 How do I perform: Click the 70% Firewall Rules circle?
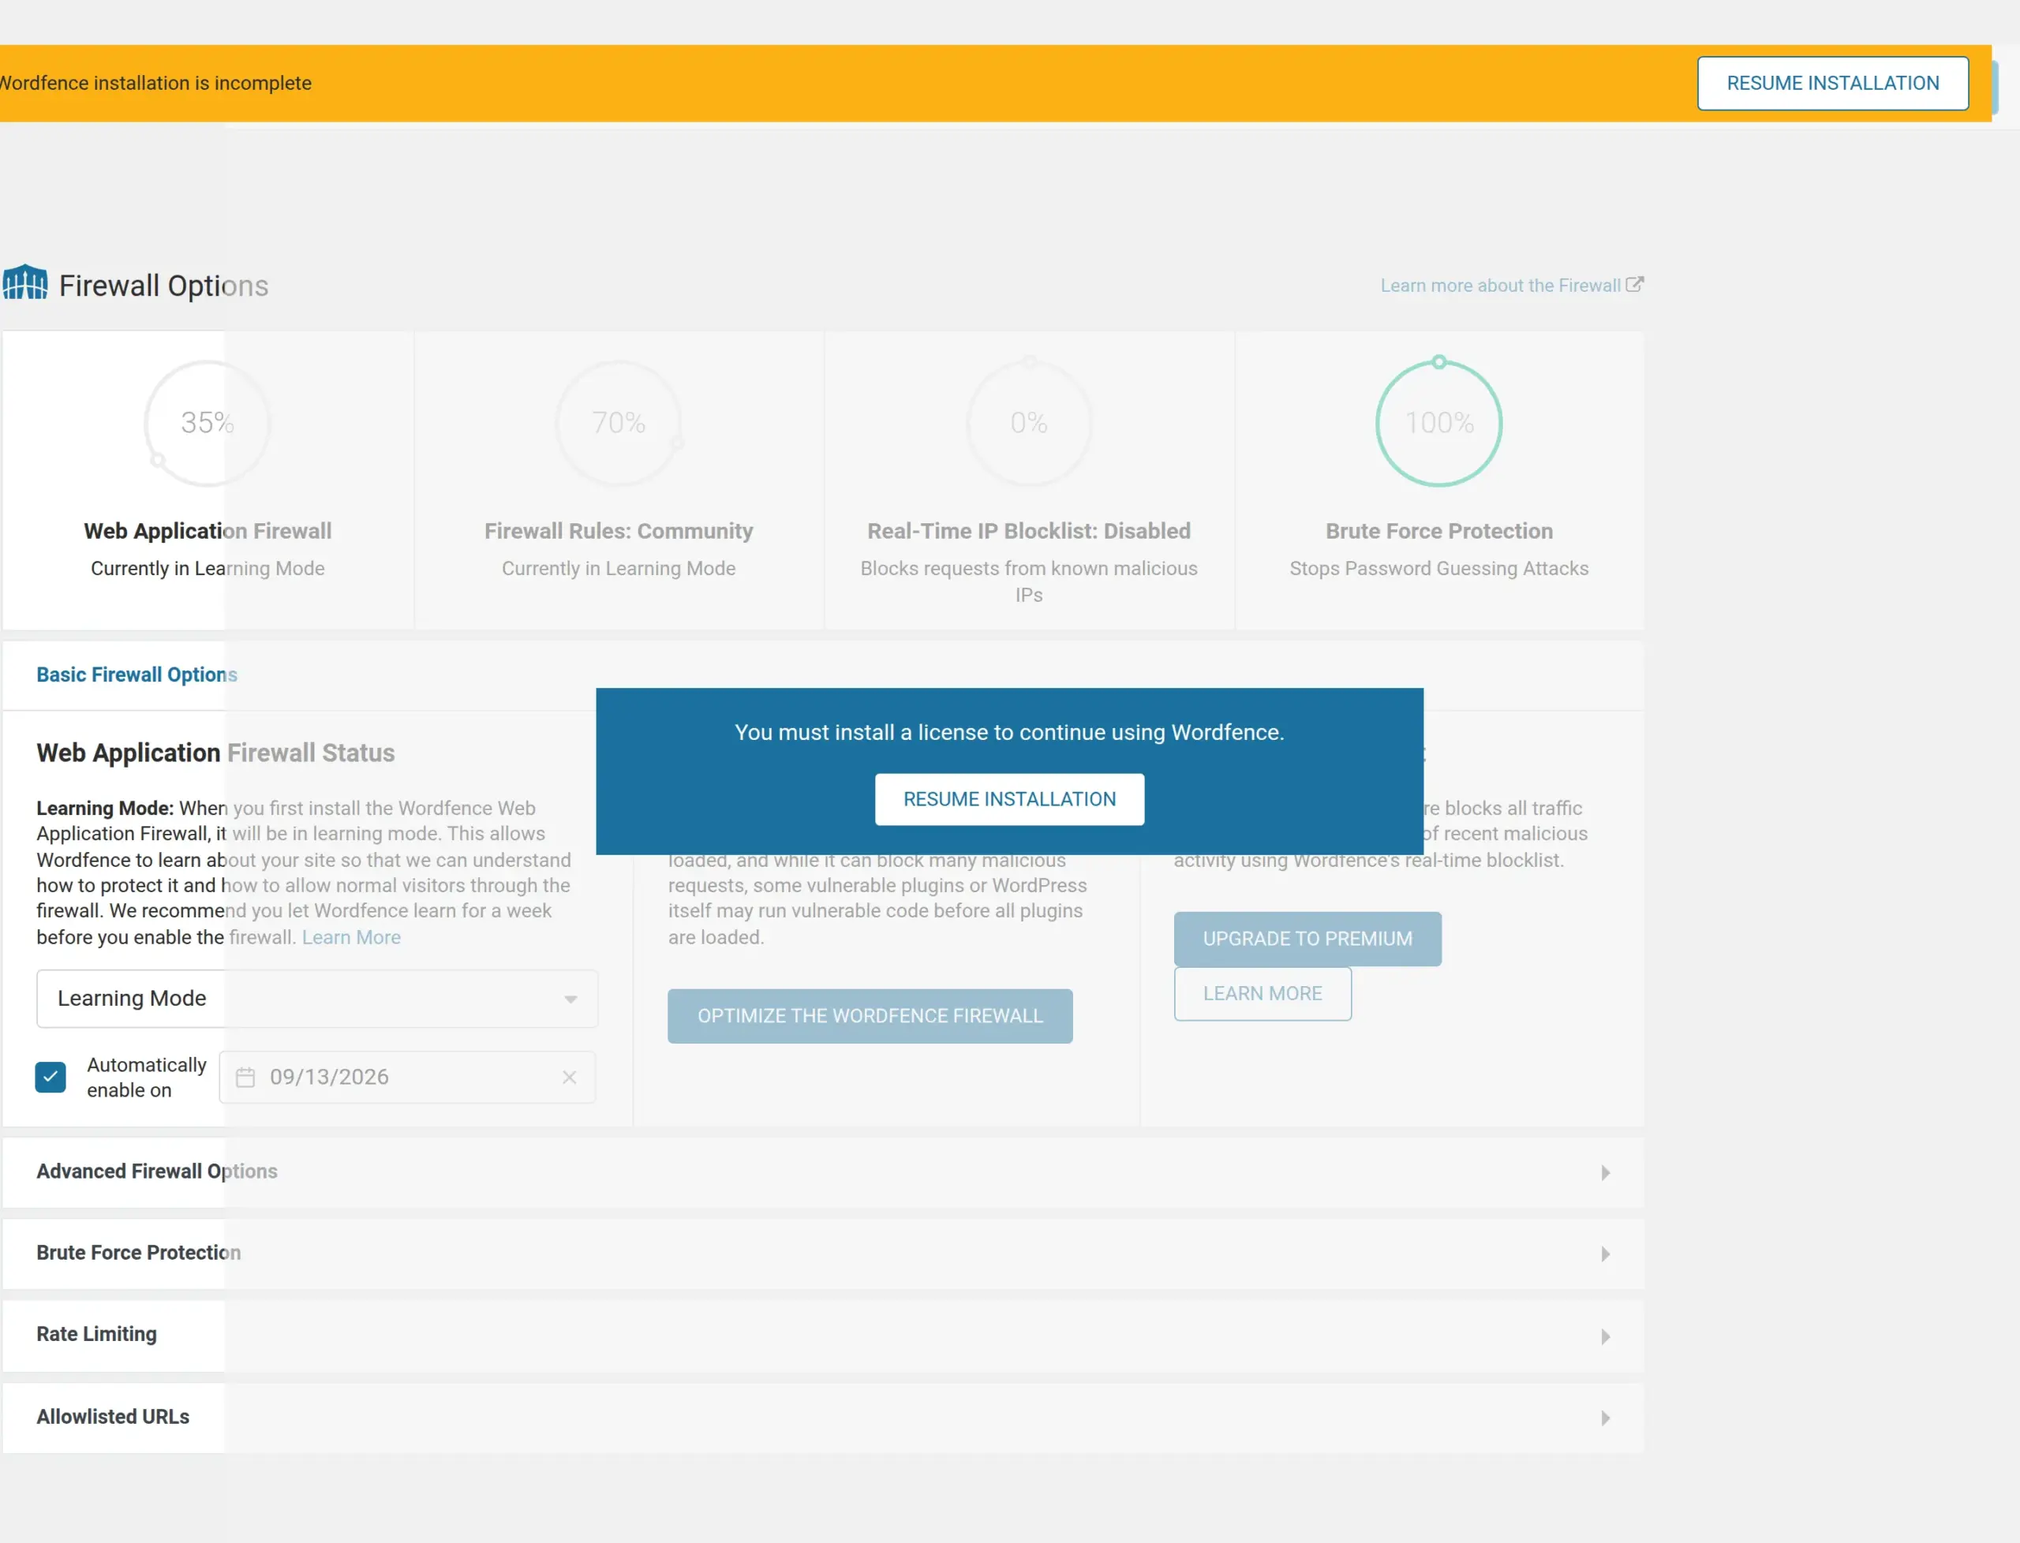[x=619, y=424]
